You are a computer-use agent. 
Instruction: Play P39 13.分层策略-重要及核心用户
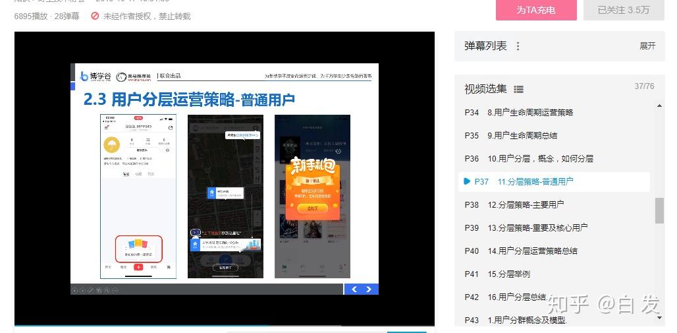pyautogui.click(x=555, y=228)
